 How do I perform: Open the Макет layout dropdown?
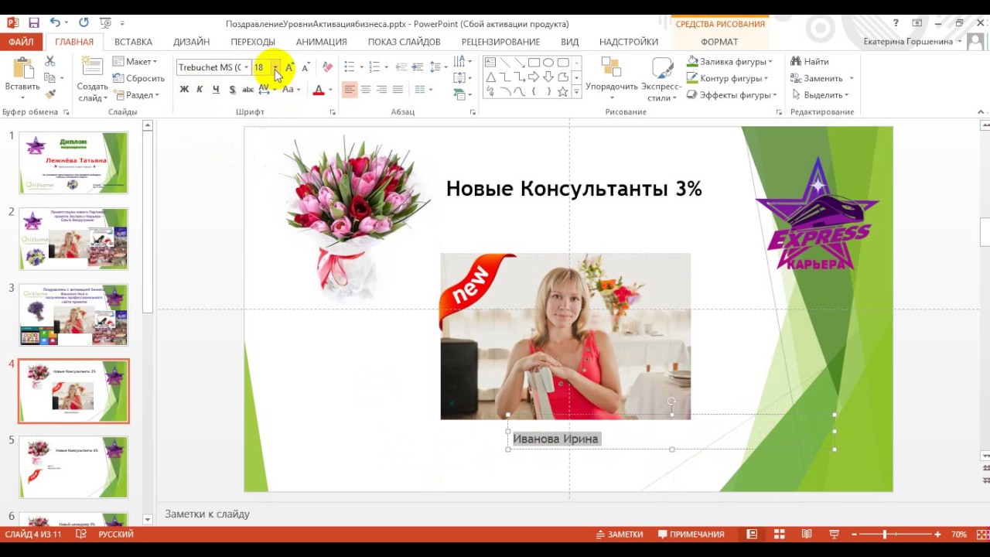point(135,62)
